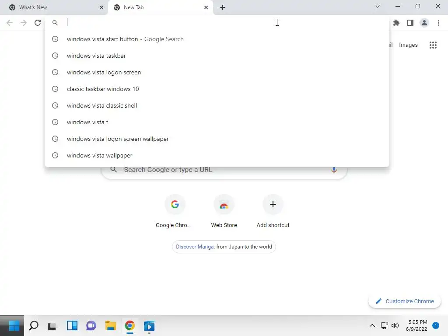This screenshot has width=448, height=336.
Task: Open the Windows Start button
Action: (14, 325)
